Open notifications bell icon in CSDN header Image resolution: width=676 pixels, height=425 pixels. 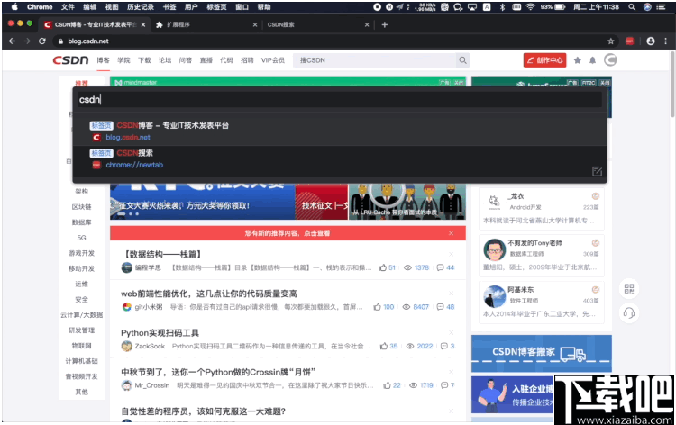pos(593,60)
